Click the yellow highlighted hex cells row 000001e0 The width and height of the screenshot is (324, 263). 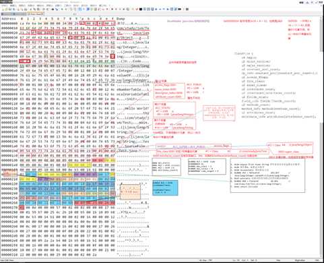pos(79,165)
